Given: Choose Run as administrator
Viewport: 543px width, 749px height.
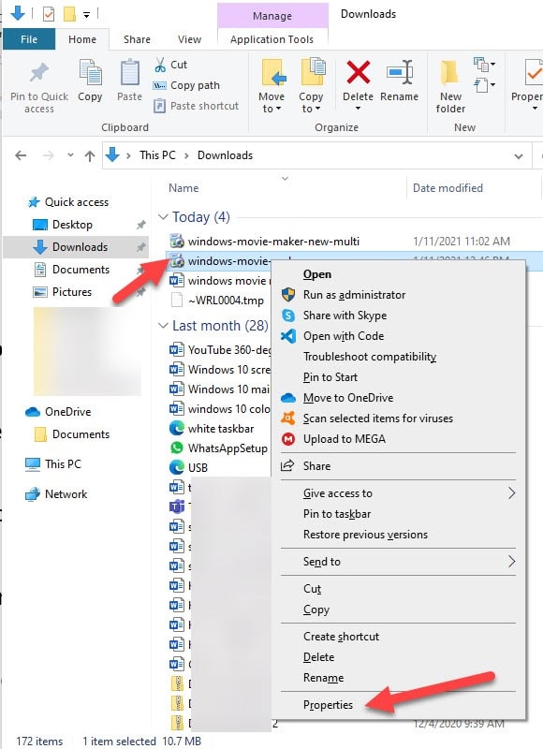Looking at the screenshot, I should pyautogui.click(x=354, y=295).
